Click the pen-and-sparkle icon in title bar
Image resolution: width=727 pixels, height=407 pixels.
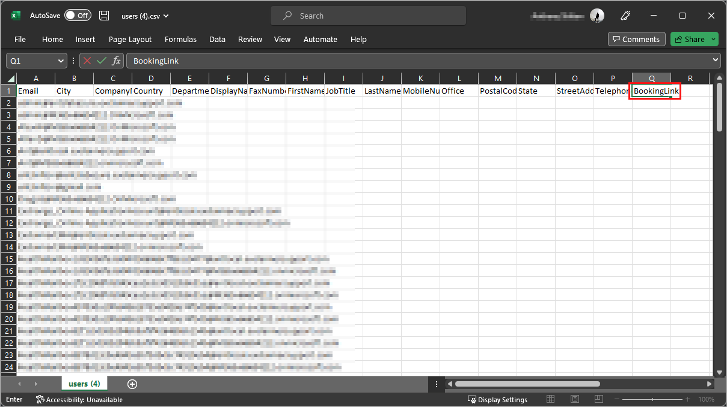625,16
